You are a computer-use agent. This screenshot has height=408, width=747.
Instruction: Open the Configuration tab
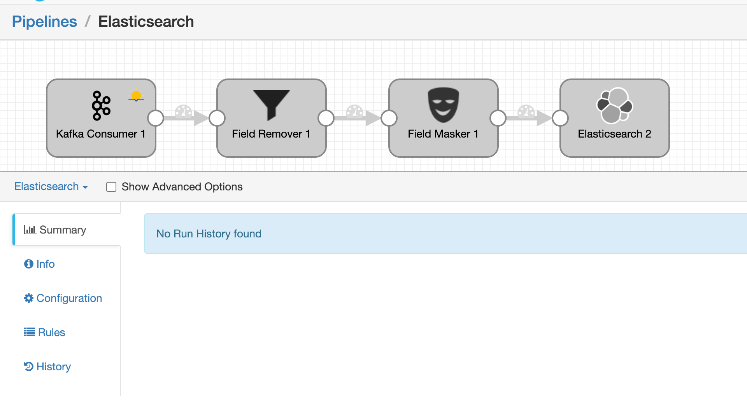click(63, 298)
